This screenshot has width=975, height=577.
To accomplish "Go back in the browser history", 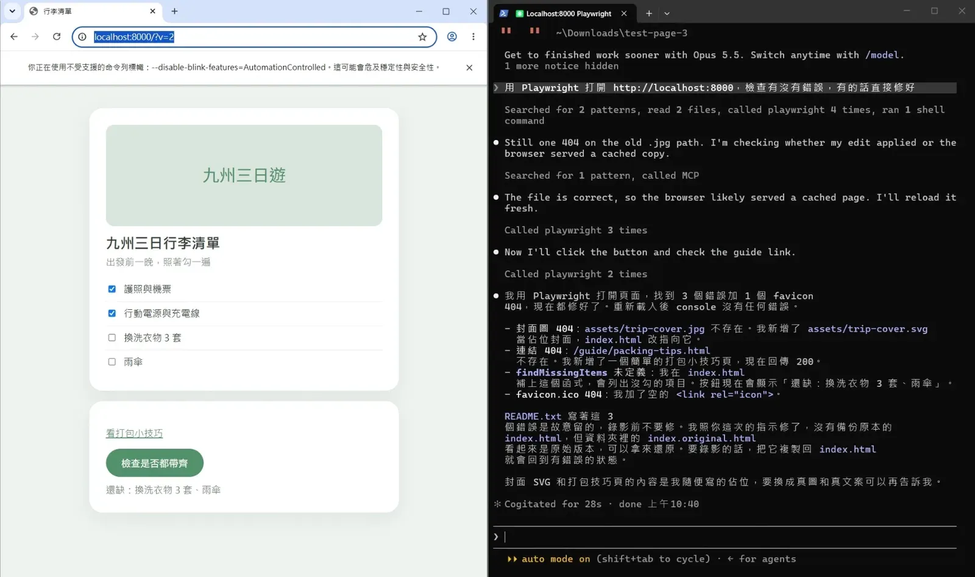I will click(x=14, y=37).
